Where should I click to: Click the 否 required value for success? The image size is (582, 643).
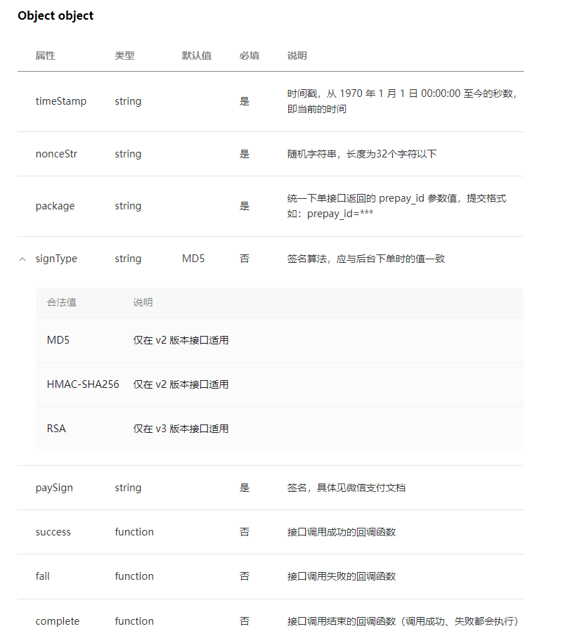[245, 532]
